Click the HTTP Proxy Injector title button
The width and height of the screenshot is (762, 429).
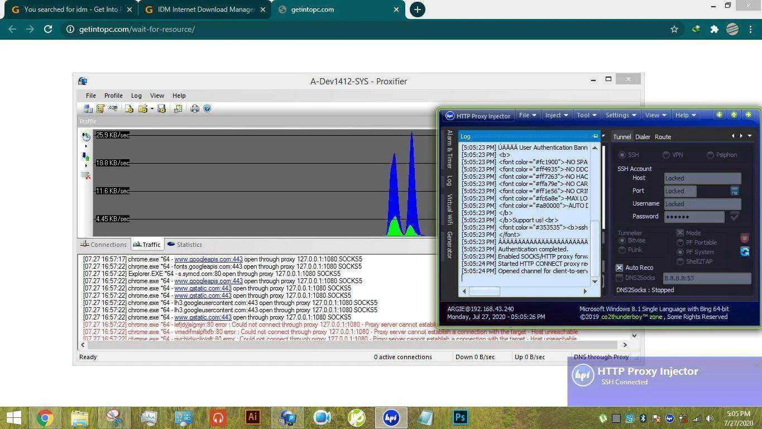pyautogui.click(x=478, y=116)
